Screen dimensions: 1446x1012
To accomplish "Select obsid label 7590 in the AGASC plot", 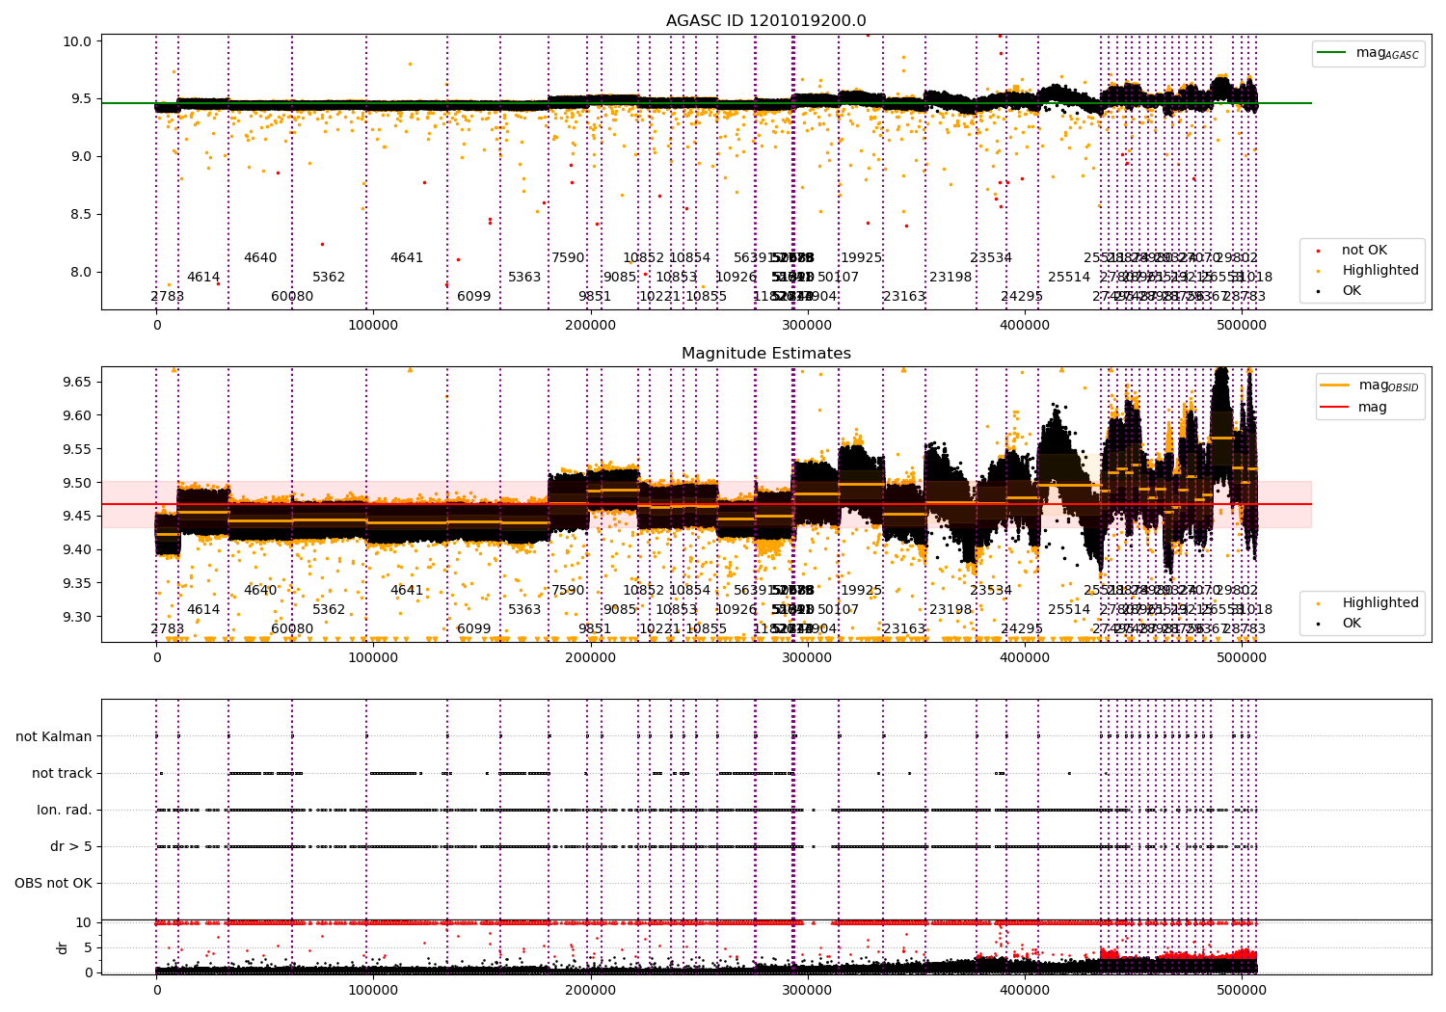I will point(568,258).
